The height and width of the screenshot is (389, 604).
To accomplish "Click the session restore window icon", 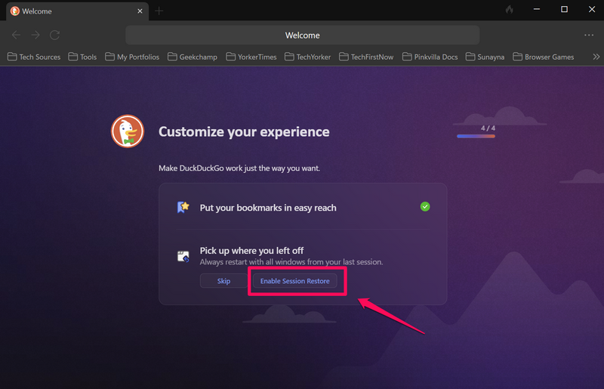I will tap(183, 257).
